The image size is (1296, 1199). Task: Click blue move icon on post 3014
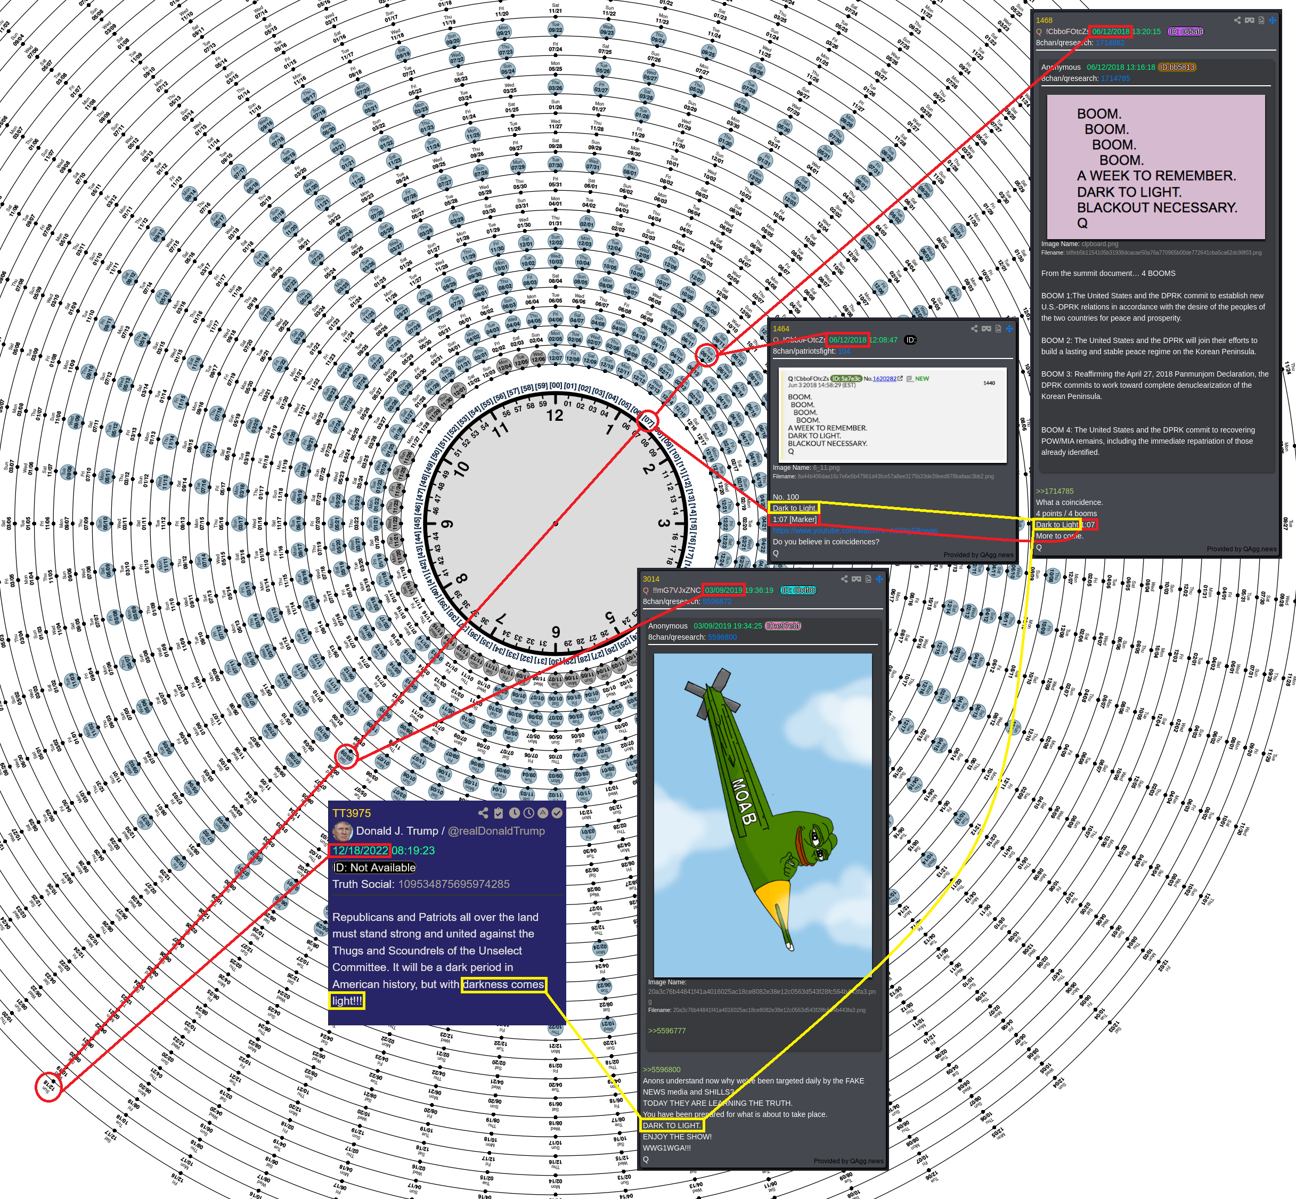(x=879, y=579)
